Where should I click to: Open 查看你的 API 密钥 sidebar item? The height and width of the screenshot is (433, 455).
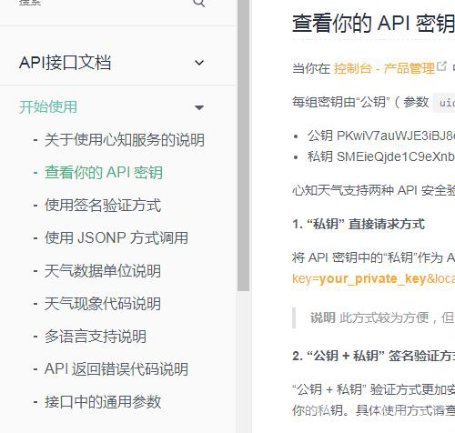click(104, 173)
